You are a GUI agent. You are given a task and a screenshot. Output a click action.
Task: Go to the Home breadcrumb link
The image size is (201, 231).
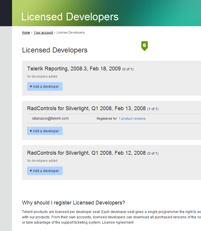26,32
